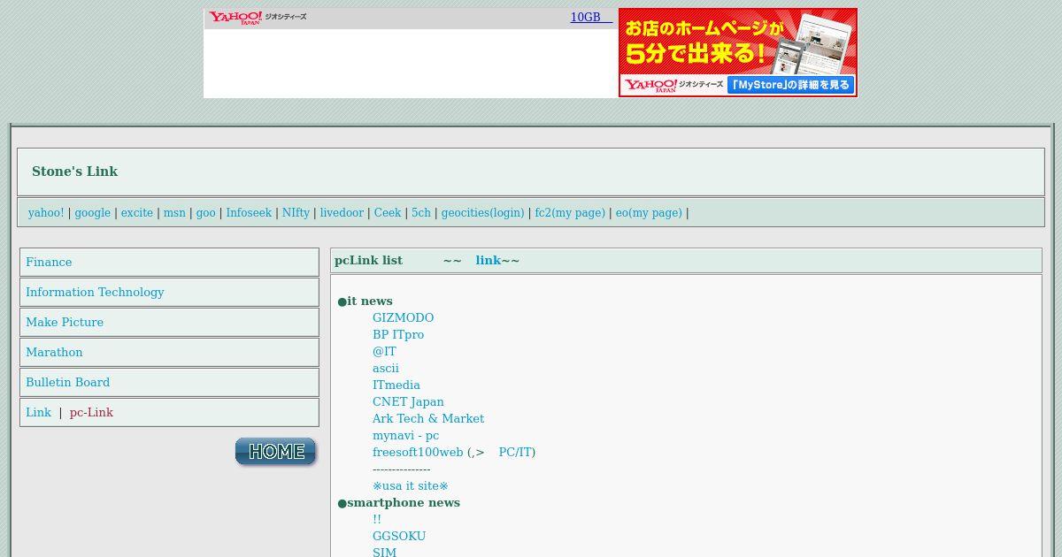This screenshot has width=1062, height=557.
Task: Open geocities(login) link
Action: (482, 213)
